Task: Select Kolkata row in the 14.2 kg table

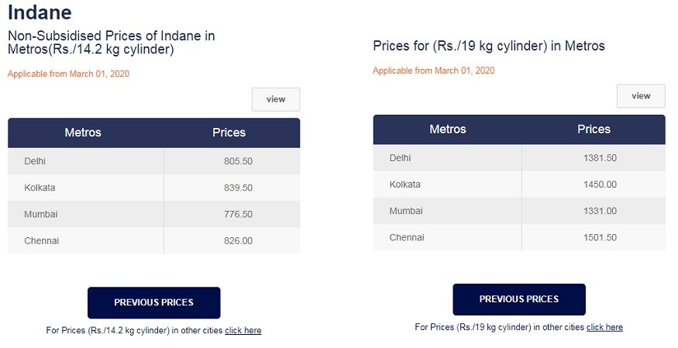Action: [154, 188]
